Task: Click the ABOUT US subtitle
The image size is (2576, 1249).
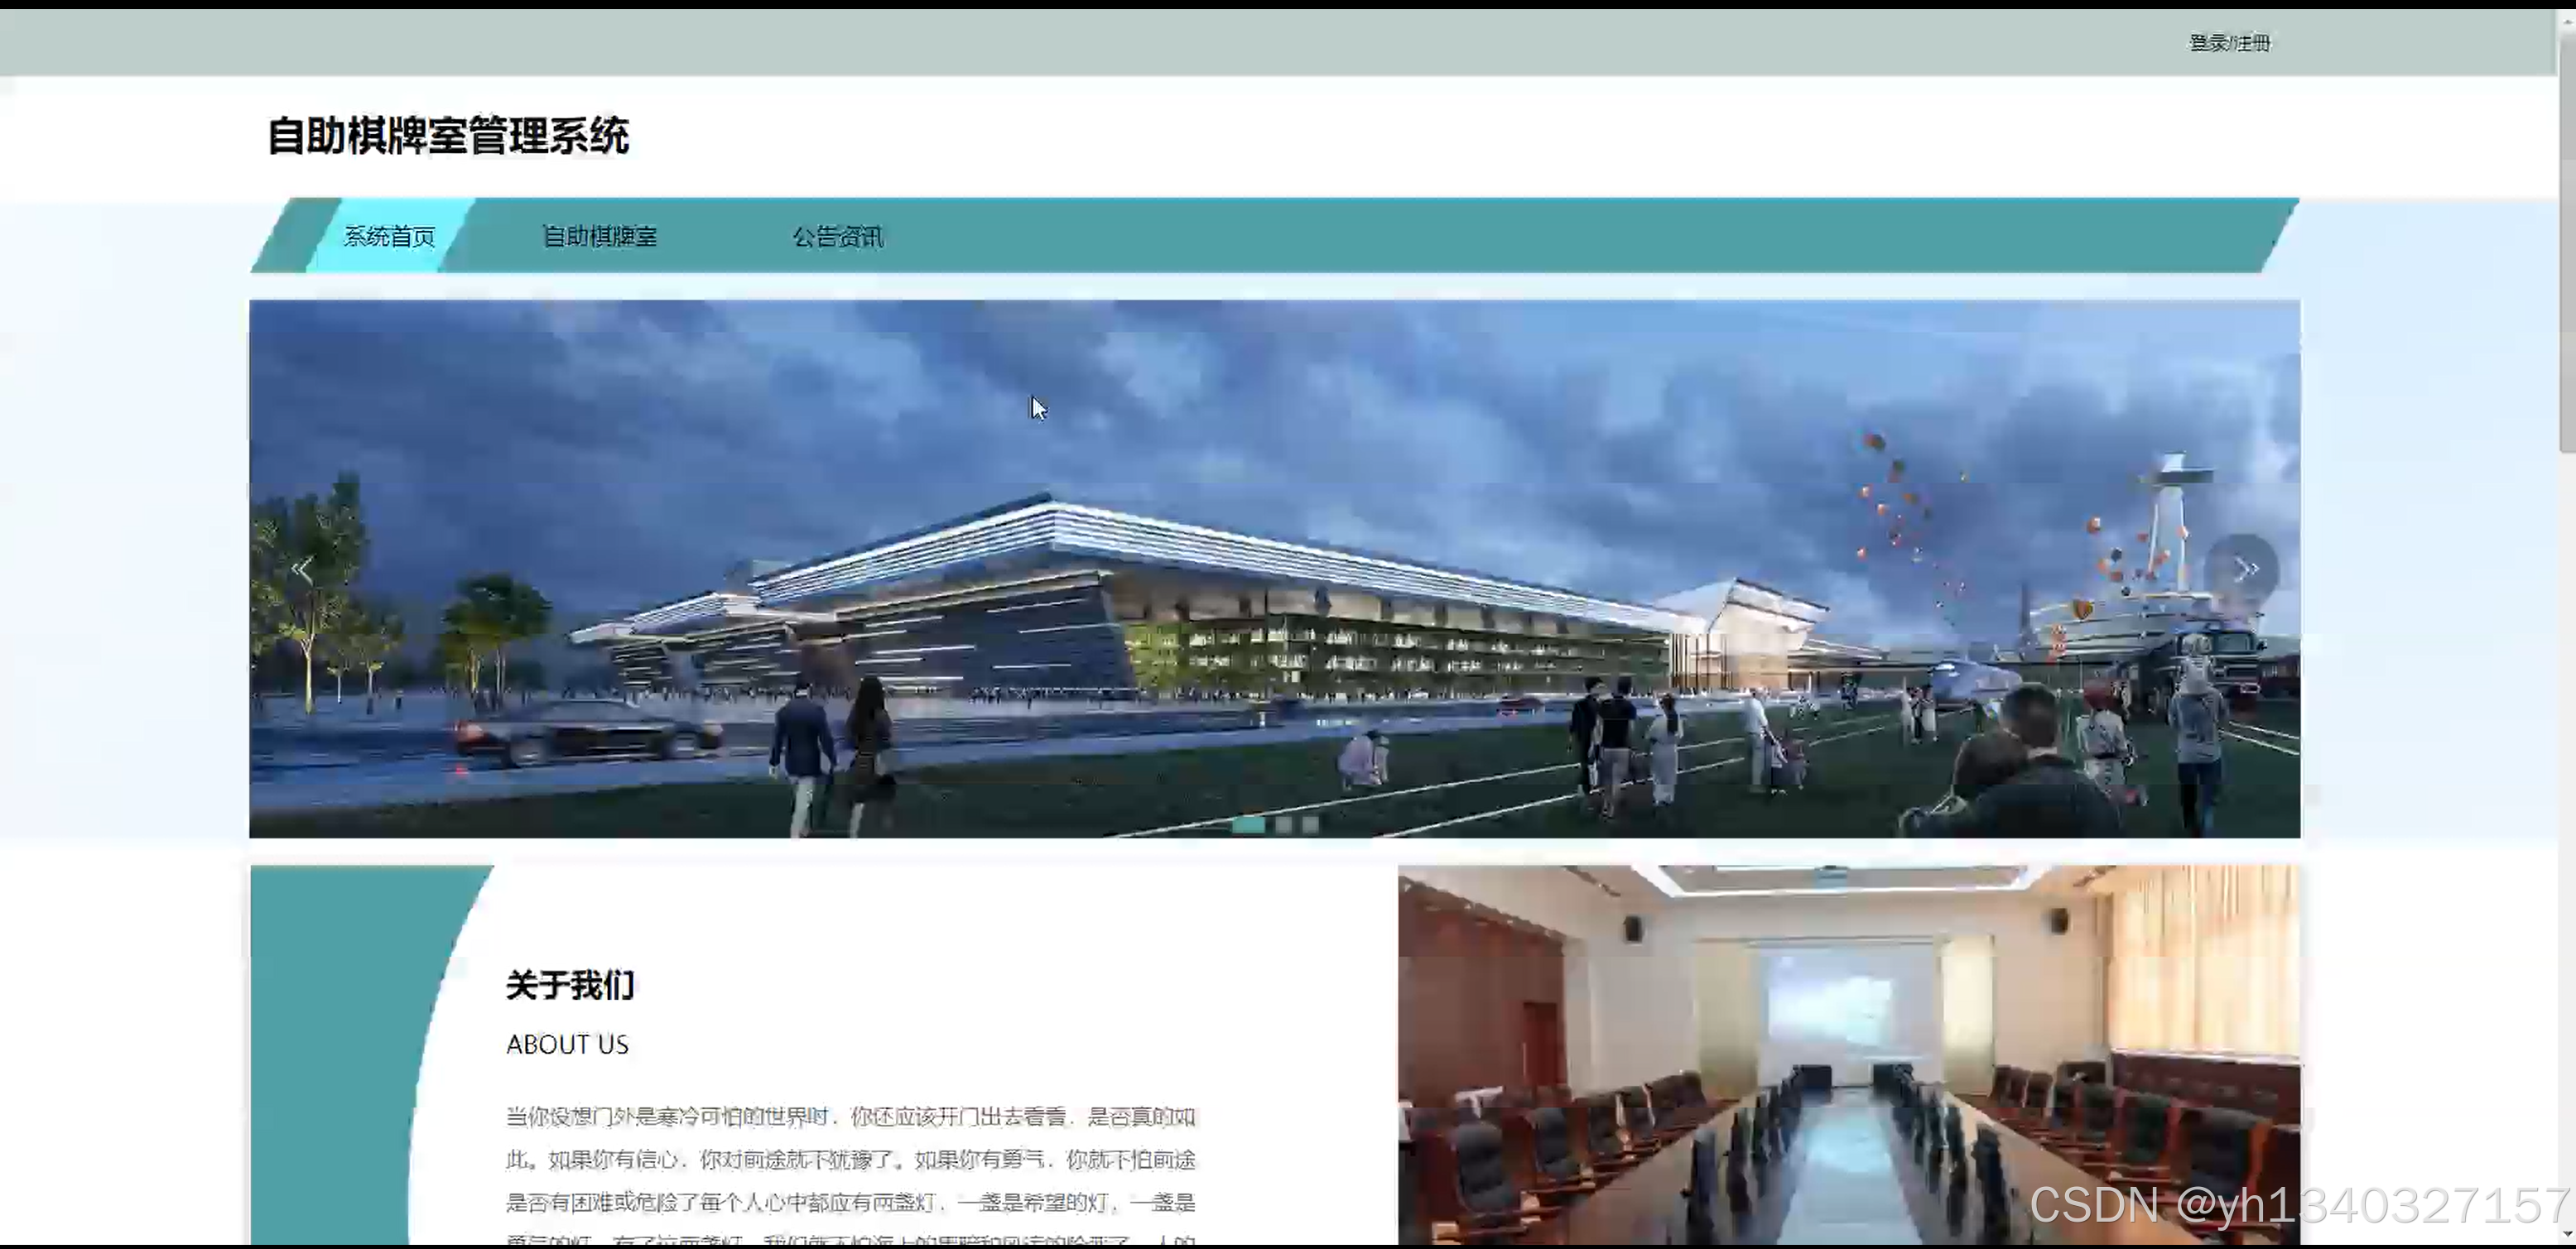Action: click(567, 1044)
